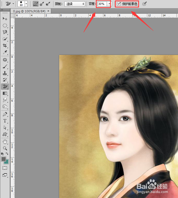Change the screen mode

[x=5, y=175]
